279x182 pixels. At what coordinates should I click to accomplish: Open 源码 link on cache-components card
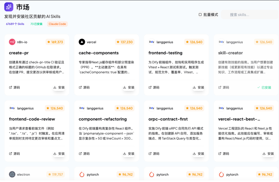click(x=84, y=87)
